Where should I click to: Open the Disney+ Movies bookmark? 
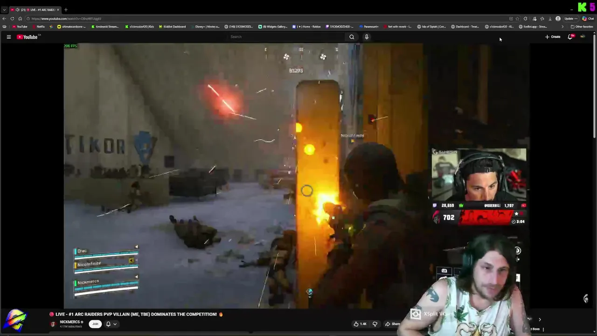tap(205, 27)
